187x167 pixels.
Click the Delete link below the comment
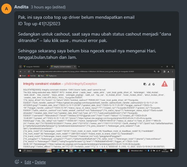coord(40,162)
